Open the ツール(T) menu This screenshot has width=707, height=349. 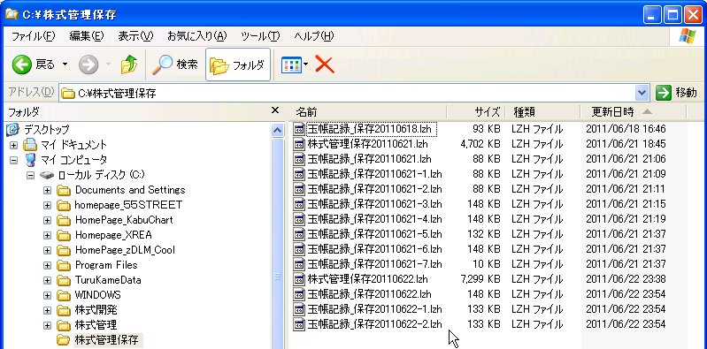coord(260,36)
